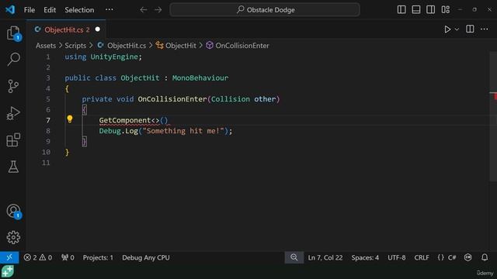Toggle the primary side bar layout button
This screenshot has height=279, width=497.
coord(401,10)
